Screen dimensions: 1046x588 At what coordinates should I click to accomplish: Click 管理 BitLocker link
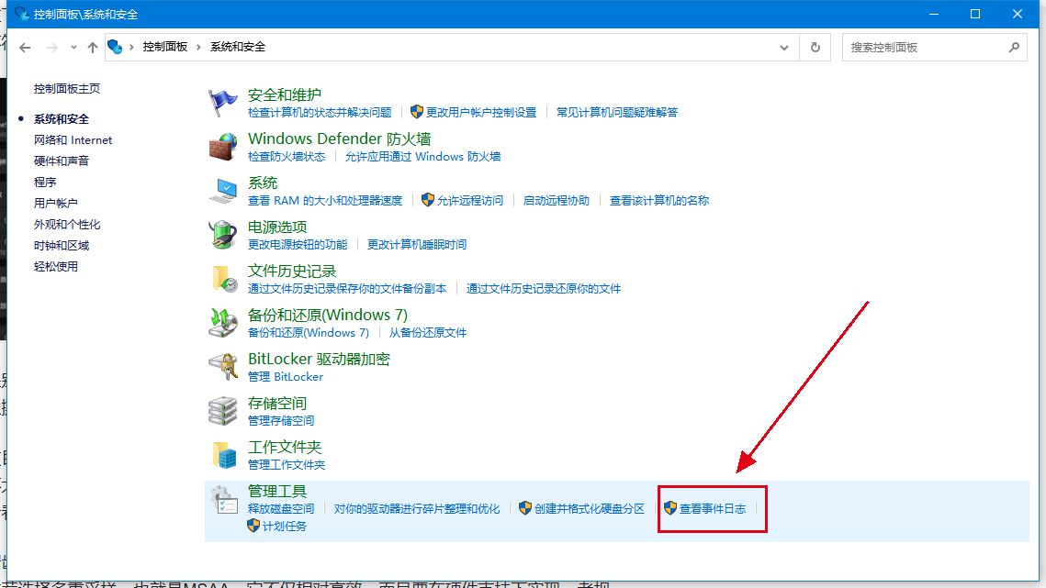286,377
